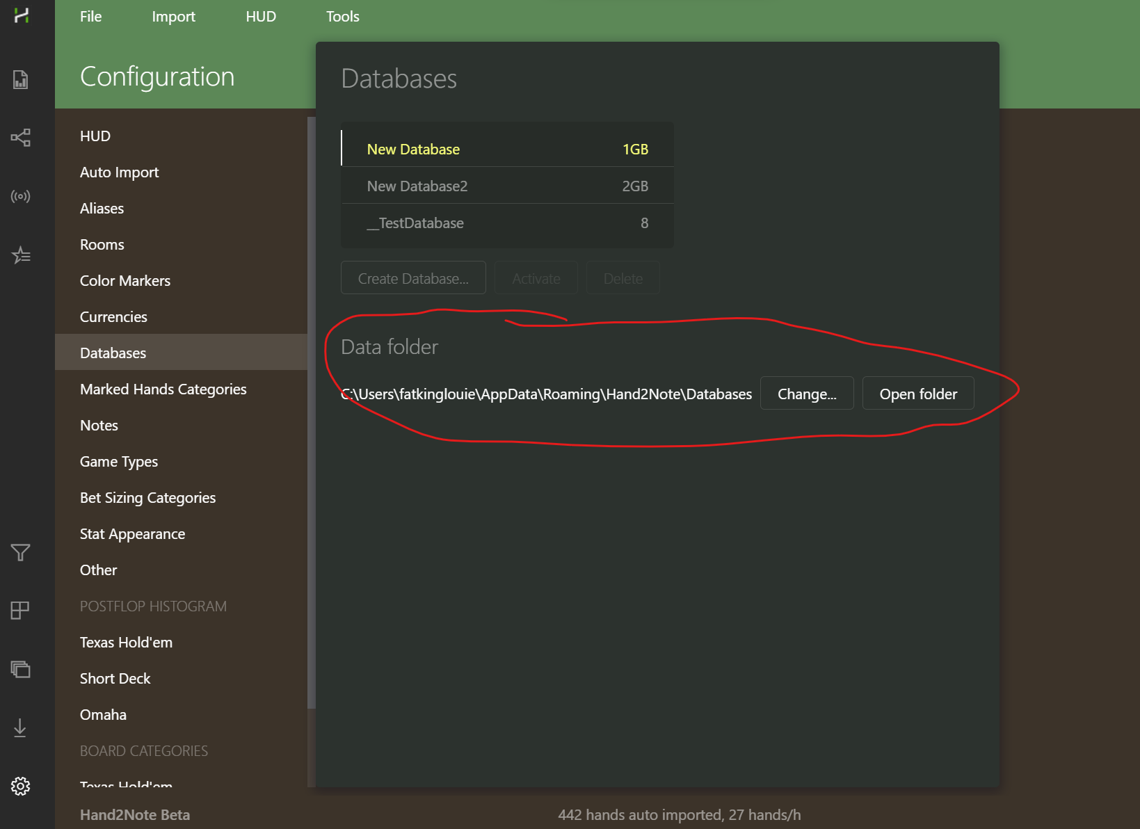Click the 2GB size of New Database2

pyautogui.click(x=635, y=186)
